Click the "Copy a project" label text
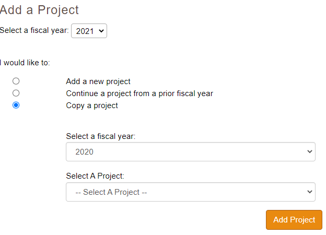 pyautogui.click(x=92, y=105)
